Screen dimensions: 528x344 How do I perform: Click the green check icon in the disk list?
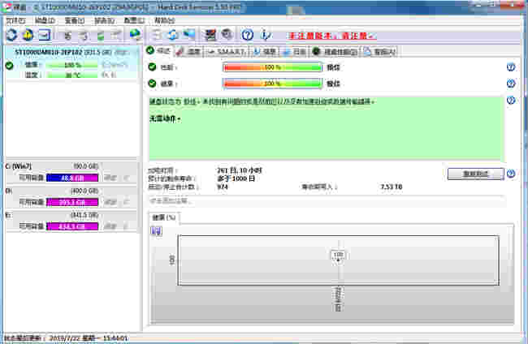10,66
